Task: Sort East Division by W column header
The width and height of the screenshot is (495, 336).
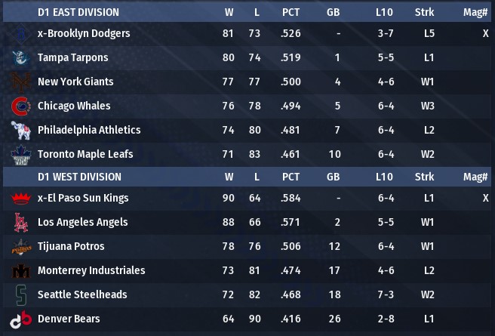Action: tap(229, 12)
